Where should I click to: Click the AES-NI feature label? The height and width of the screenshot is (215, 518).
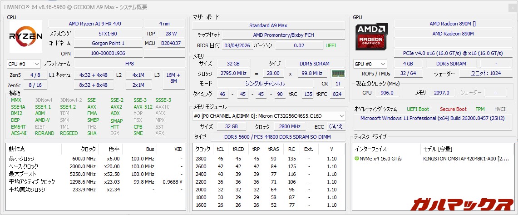point(19,133)
